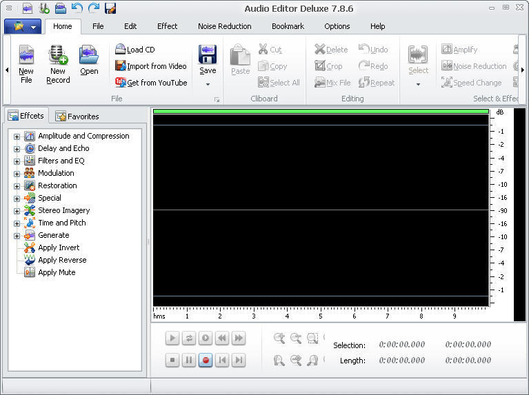This screenshot has width=529, height=395.
Task: Open the File ribbon tab
Action: pyautogui.click(x=98, y=26)
